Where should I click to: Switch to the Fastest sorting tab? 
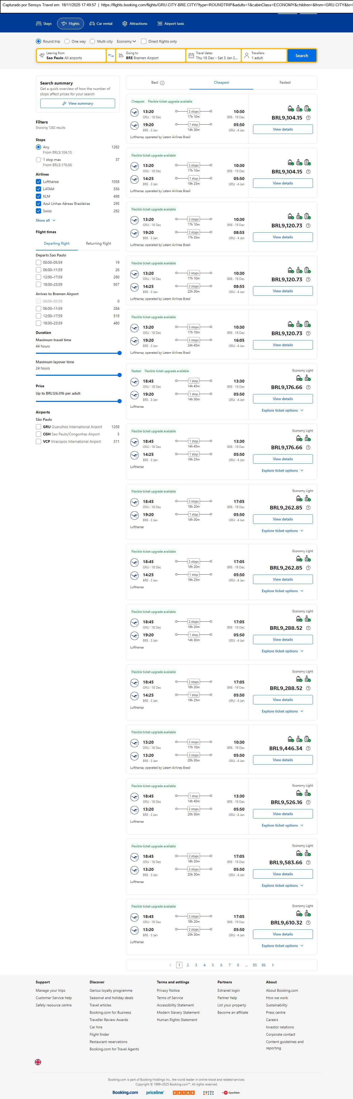coord(285,83)
